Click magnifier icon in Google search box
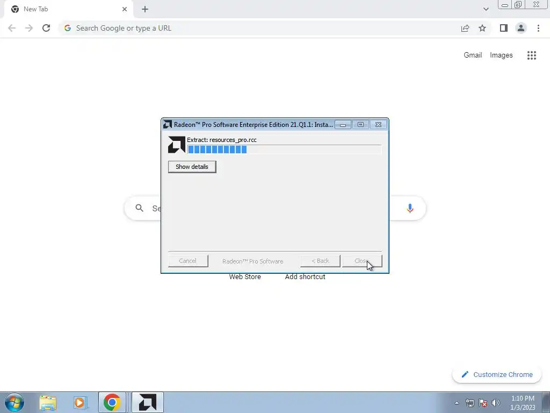Screen dimensions: 550x413 tap(139, 208)
